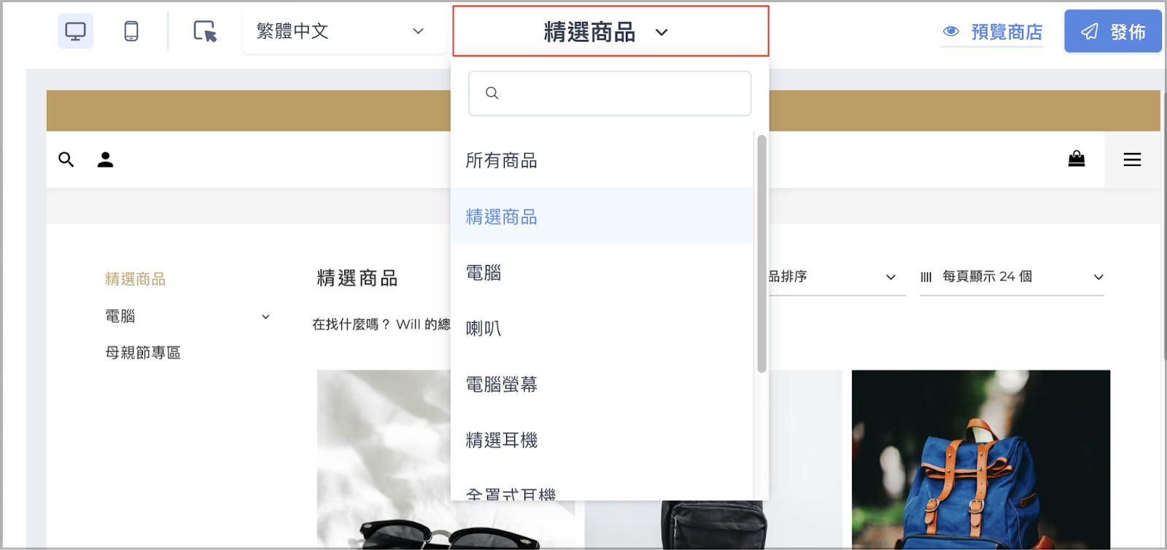Choose 喇叭 in the dropdown list
The image size is (1167, 550).
tap(602, 329)
